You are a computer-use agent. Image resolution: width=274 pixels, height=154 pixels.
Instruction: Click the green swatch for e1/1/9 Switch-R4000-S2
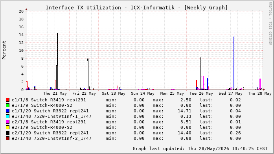[x=7, y=105]
